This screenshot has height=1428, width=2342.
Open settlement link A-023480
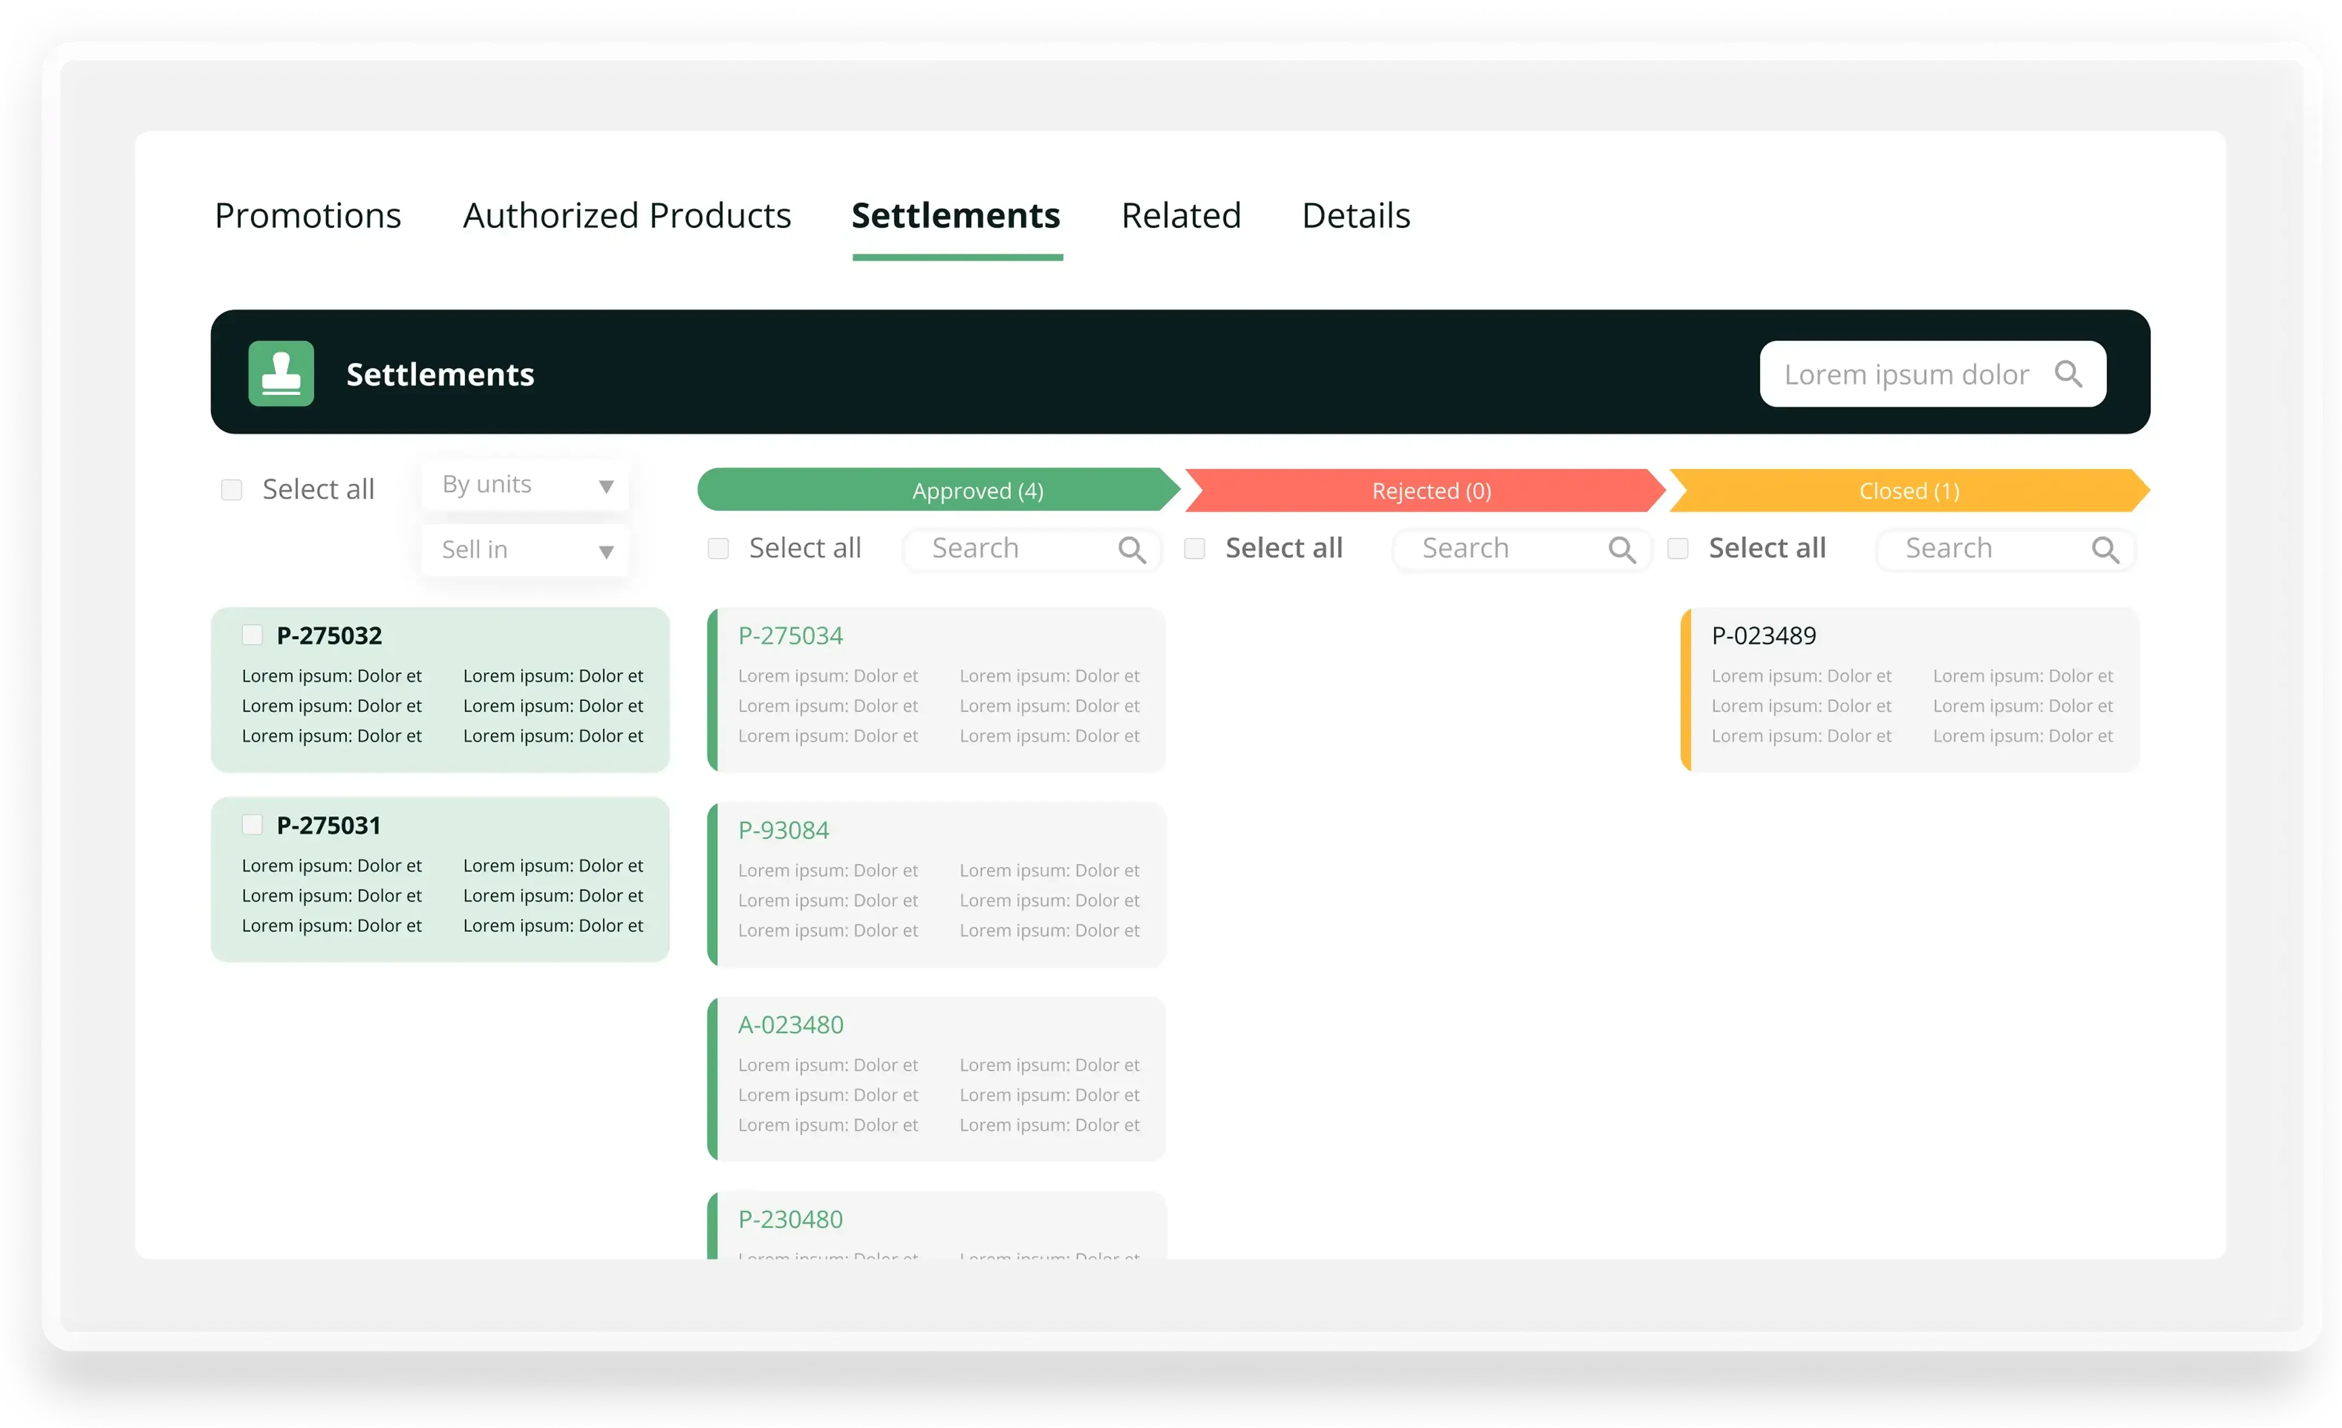[x=790, y=1024]
